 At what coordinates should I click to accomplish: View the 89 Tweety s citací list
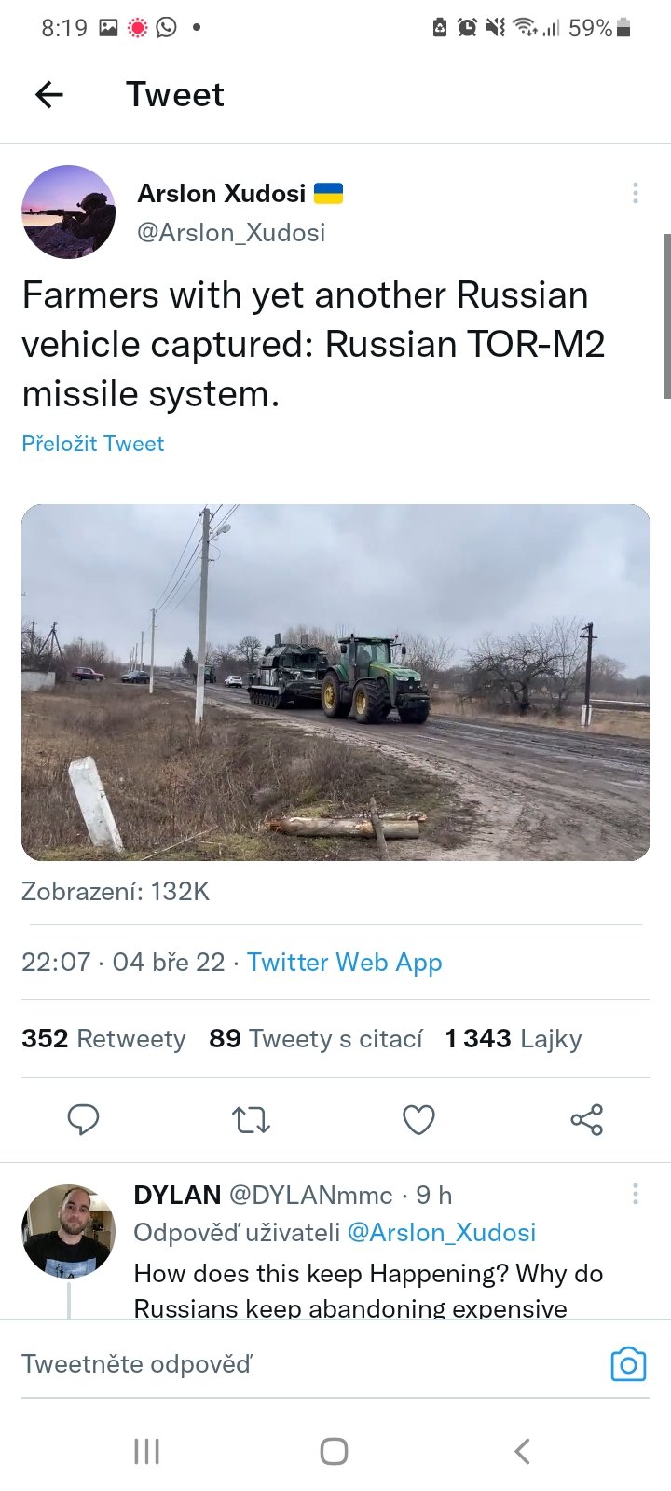tap(315, 1038)
